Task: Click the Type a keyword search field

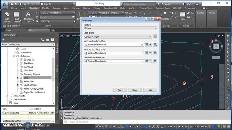Action: (x=139, y=4)
